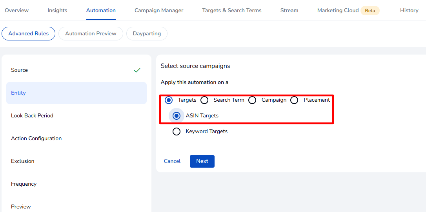Screen dimensions: 426x212
Task: Open the Action Configuration step
Action: (x=36, y=139)
